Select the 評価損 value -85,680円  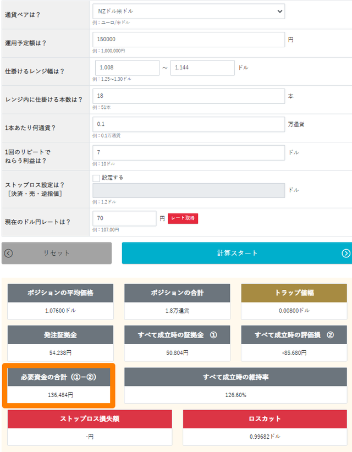pos(294,353)
